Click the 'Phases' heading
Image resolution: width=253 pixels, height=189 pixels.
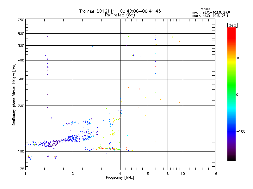(205, 9)
